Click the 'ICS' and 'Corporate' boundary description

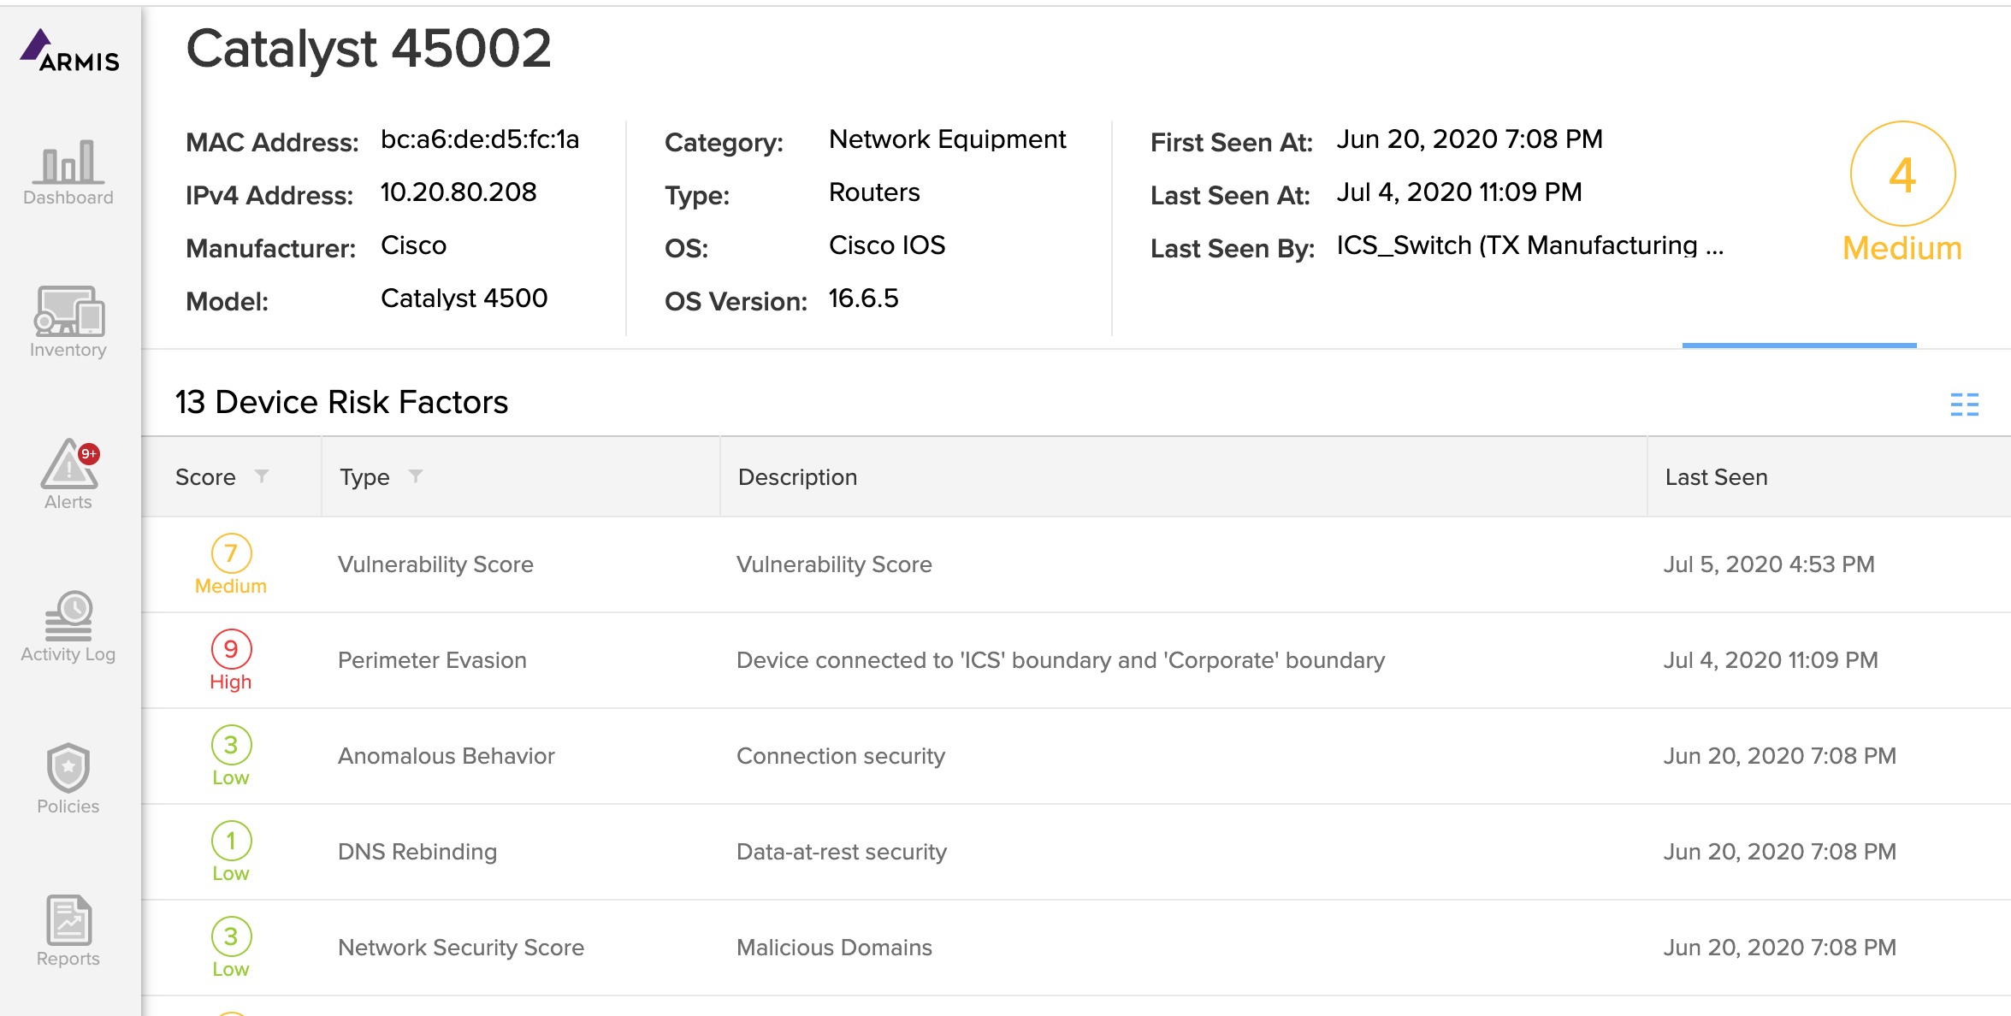pos(1061,660)
